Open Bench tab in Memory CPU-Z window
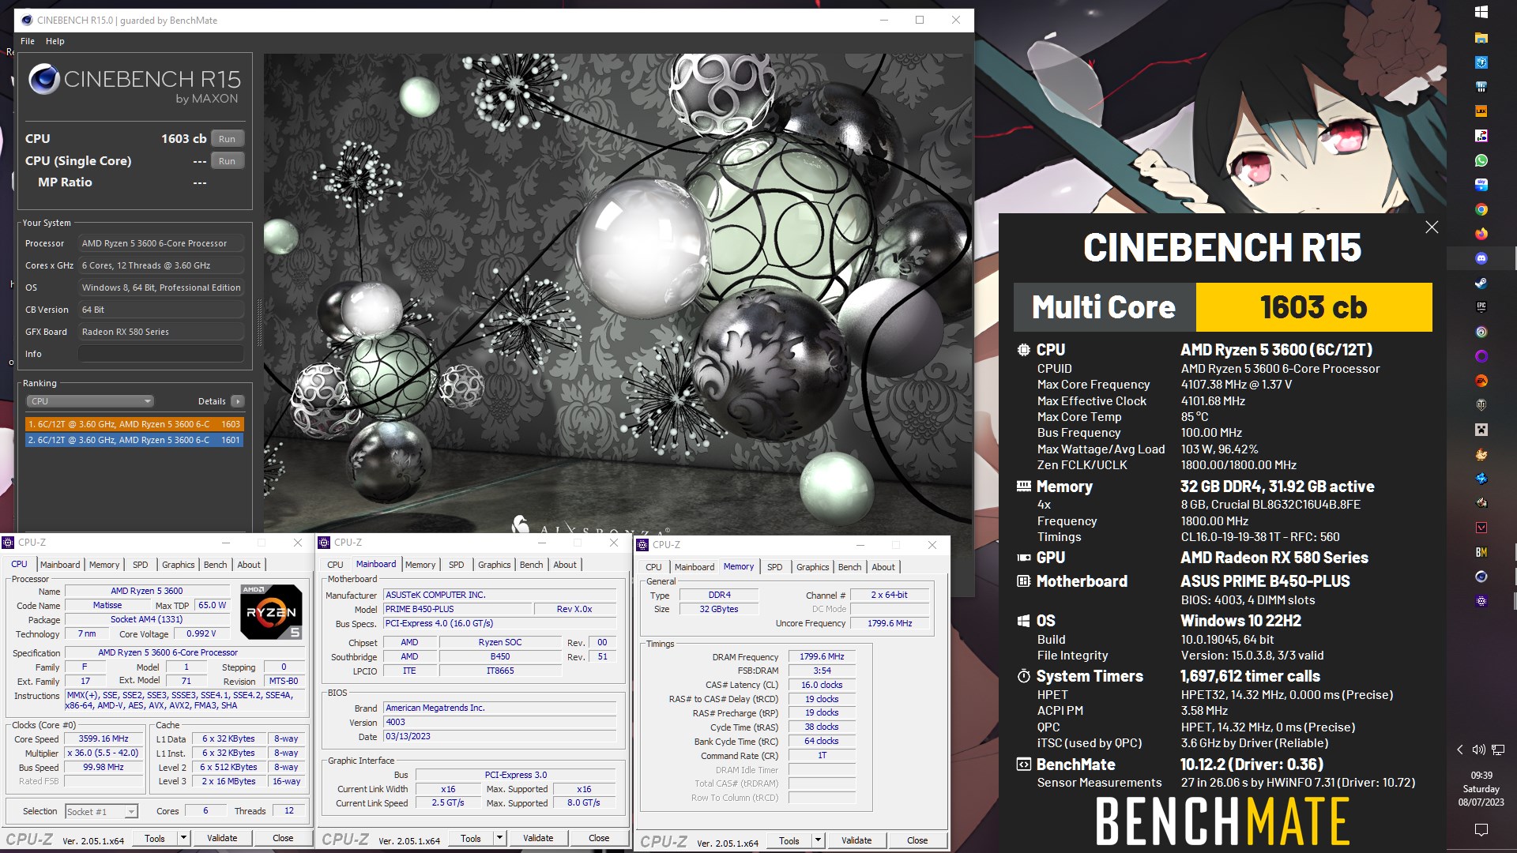Image resolution: width=1517 pixels, height=853 pixels. 849,567
